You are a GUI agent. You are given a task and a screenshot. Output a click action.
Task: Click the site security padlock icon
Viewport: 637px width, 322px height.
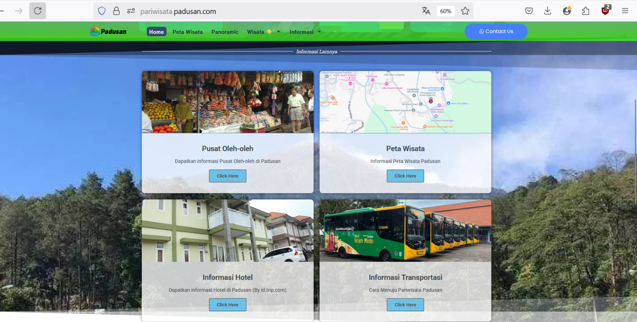point(116,11)
